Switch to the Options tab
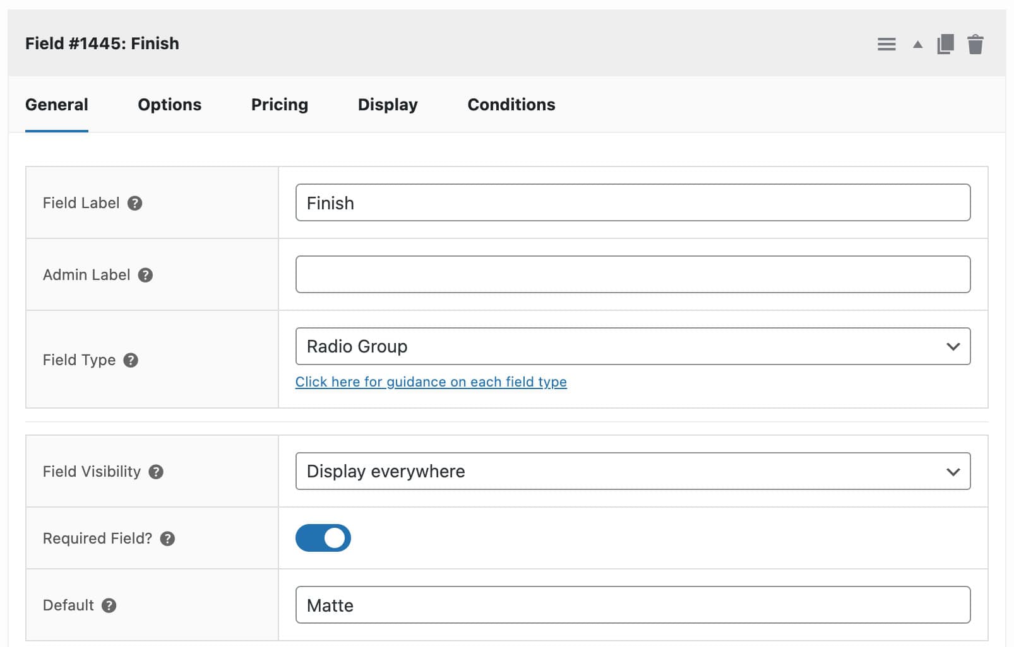Screen dimensions: 1014x647 pos(169,105)
